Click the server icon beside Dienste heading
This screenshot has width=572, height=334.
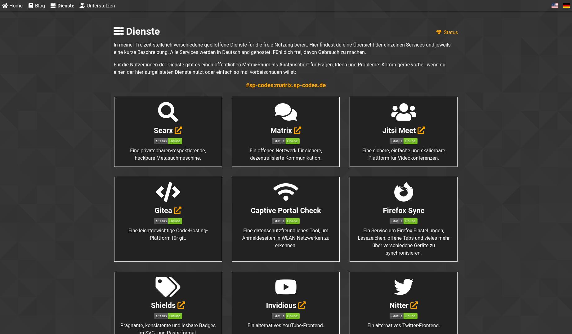(118, 31)
